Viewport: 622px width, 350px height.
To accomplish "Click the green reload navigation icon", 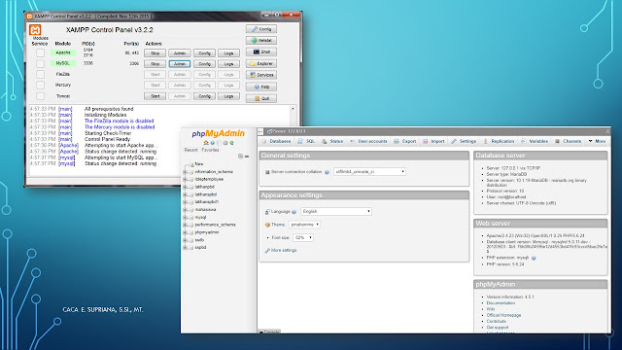I will point(231,143).
